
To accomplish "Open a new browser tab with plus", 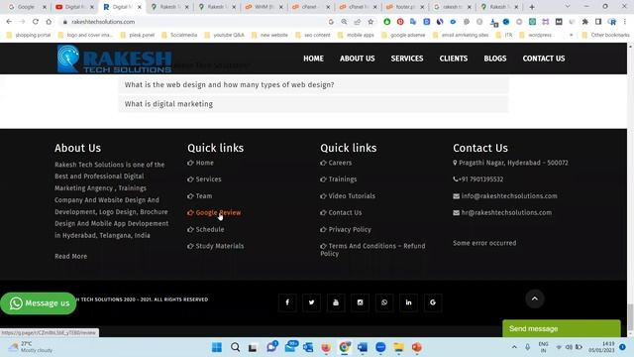I will (532, 7).
